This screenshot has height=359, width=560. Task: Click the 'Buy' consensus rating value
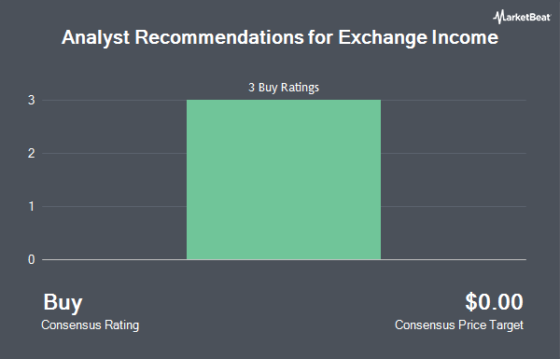[x=63, y=303]
